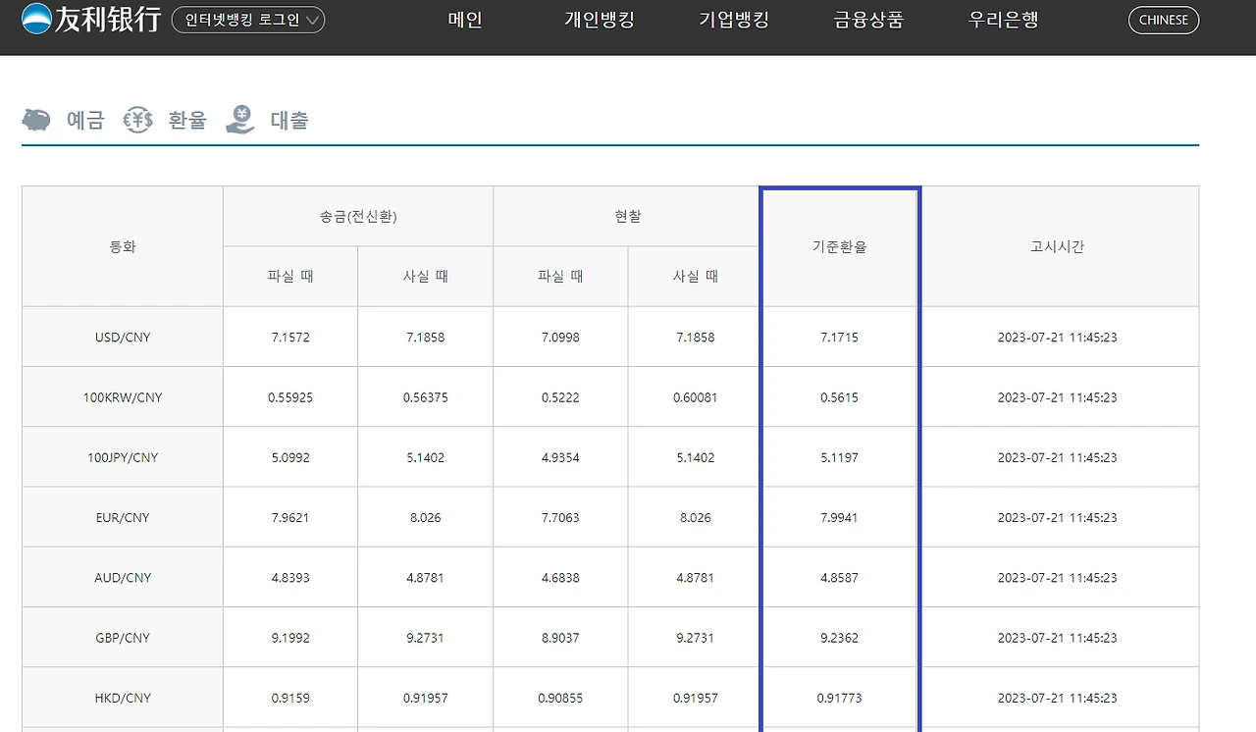Select the currency exchange (환율) icon
Viewport: 1256px width, 732px height.
point(137,118)
